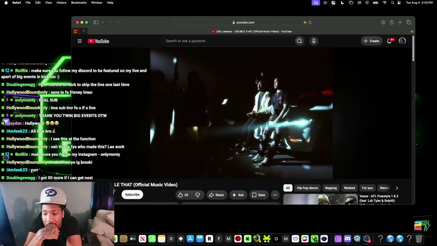Like the video with thumbs up
The height and width of the screenshot is (246, 437).
pyautogui.click(x=183, y=195)
